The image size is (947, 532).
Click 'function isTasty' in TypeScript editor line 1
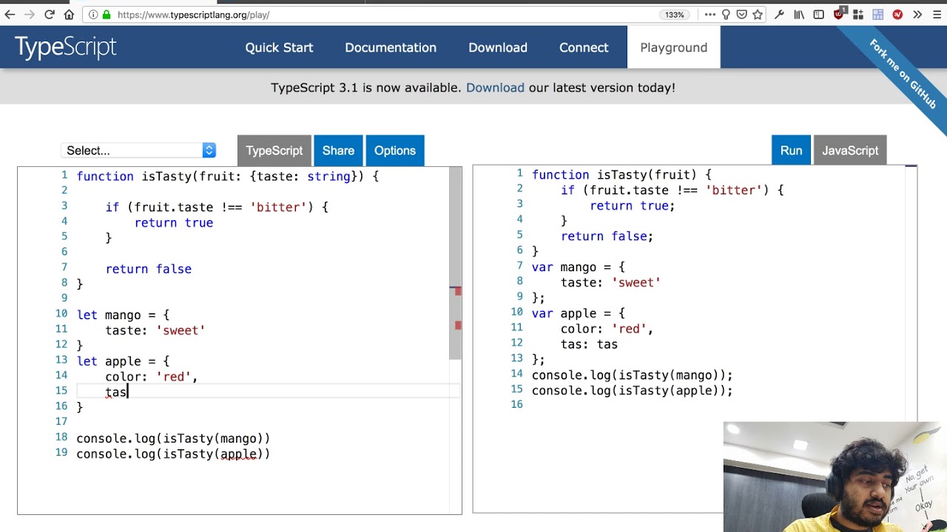coord(134,177)
